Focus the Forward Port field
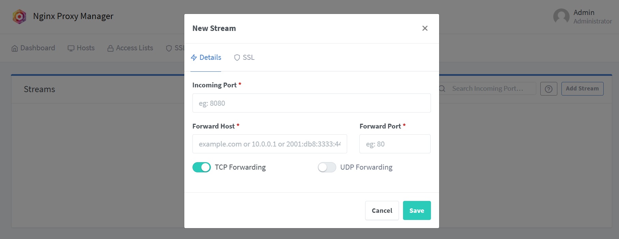 coord(395,144)
